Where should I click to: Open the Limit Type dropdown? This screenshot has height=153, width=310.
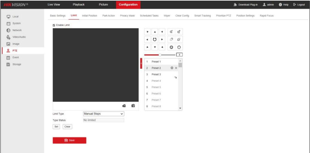[104, 114]
